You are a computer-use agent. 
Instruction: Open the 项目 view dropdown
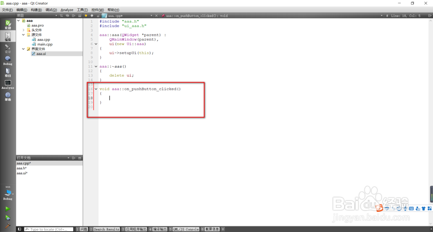56,16
